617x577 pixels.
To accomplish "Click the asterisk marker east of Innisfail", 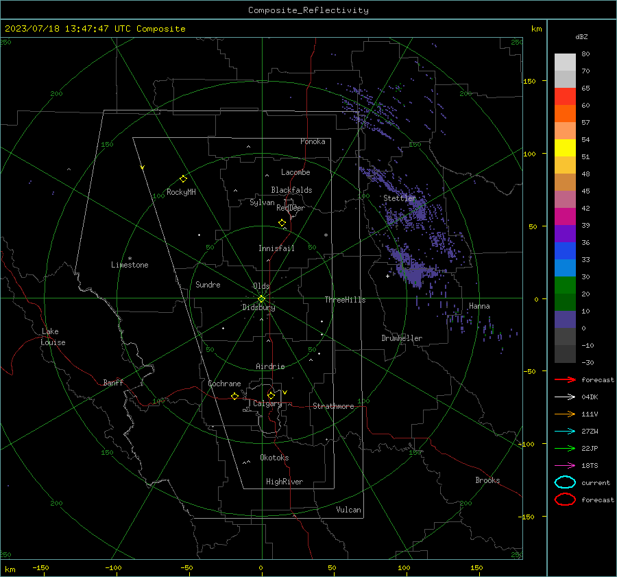I will tap(326, 235).
